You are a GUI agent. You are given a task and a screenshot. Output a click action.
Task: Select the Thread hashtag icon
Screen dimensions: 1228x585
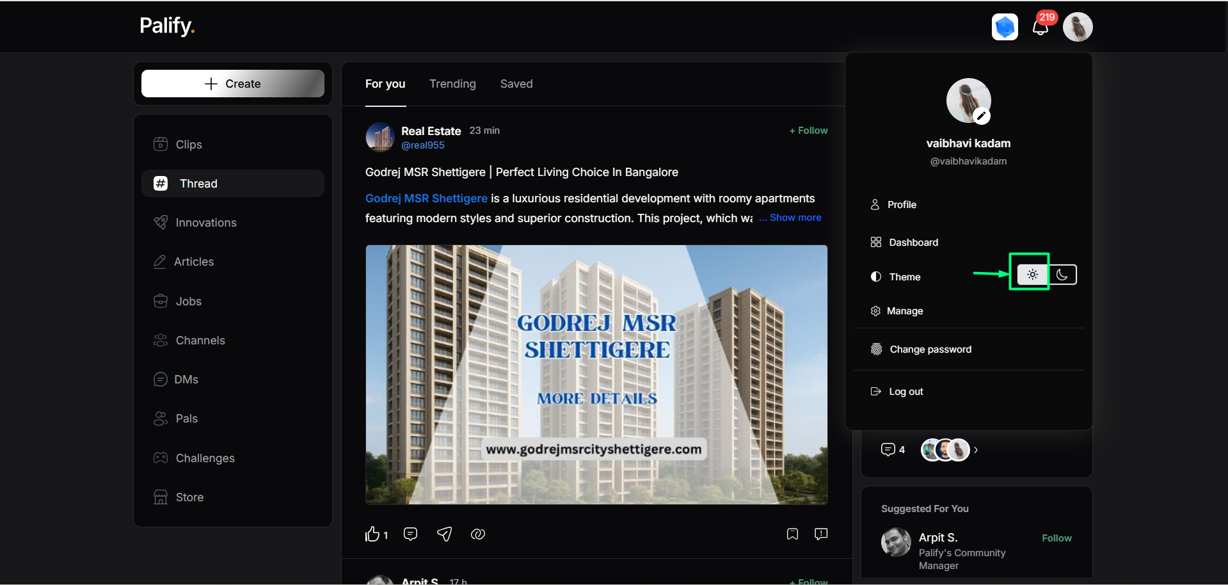pos(161,184)
